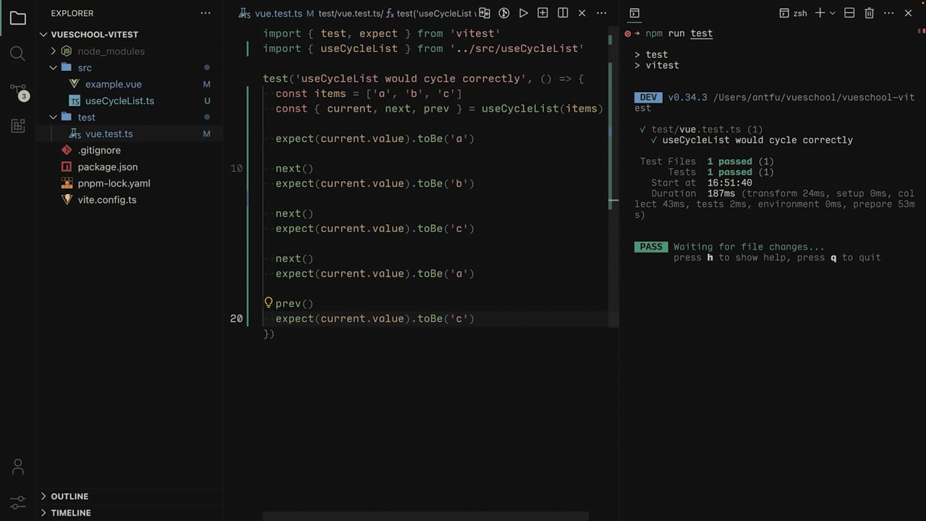
Task: Open package.json in the explorer
Action: 107,166
